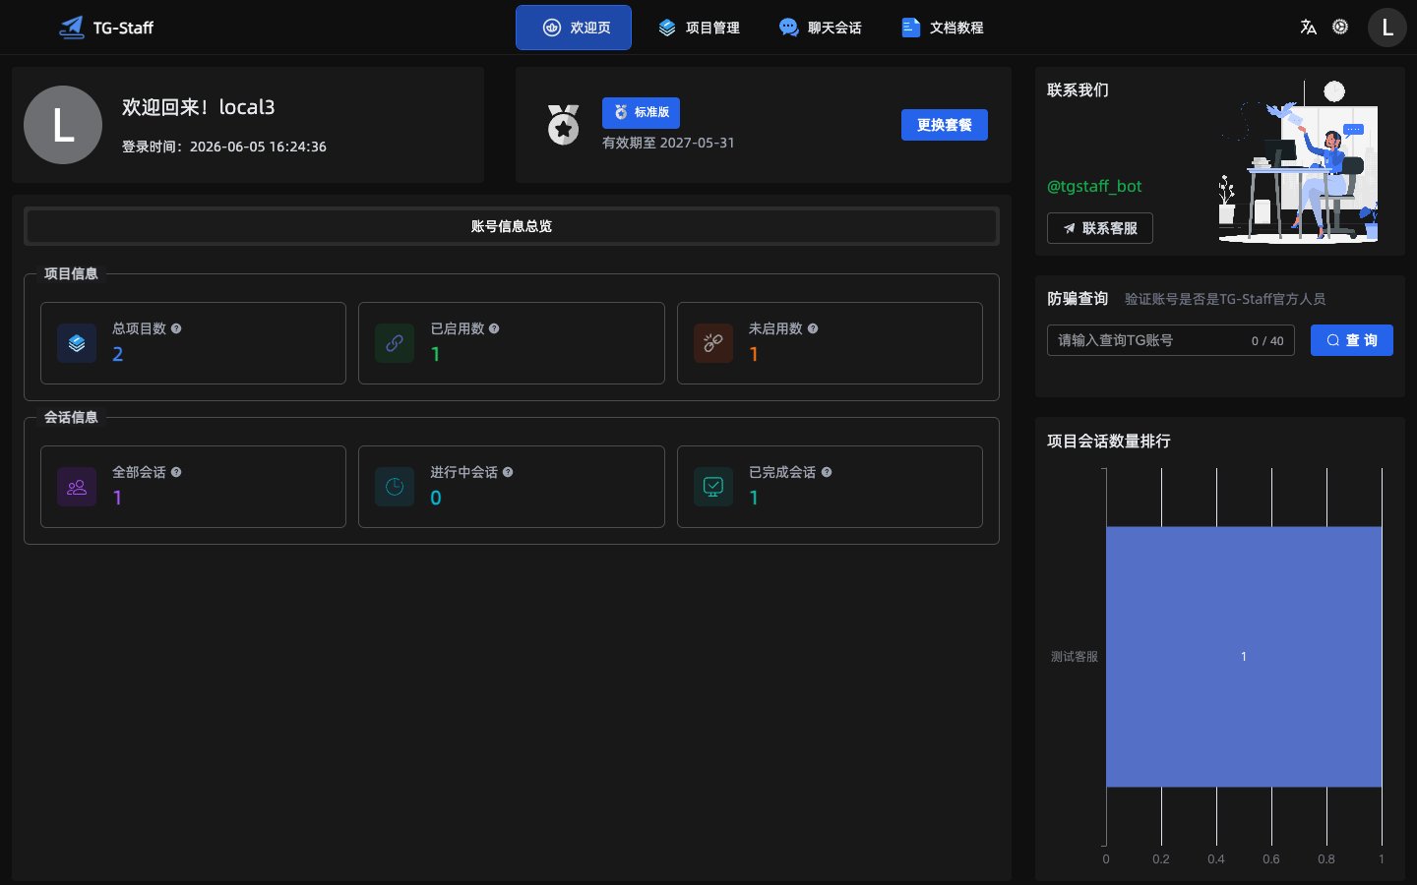Click the 登录时间 timestamp text
Screen dimensions: 1417x885
224,147
